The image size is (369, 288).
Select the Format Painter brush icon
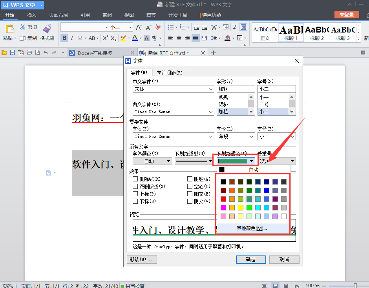47,29
